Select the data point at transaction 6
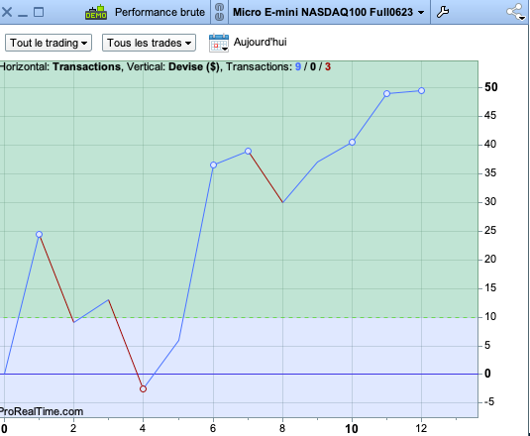Viewport: 530px width, 436px height. coord(213,164)
